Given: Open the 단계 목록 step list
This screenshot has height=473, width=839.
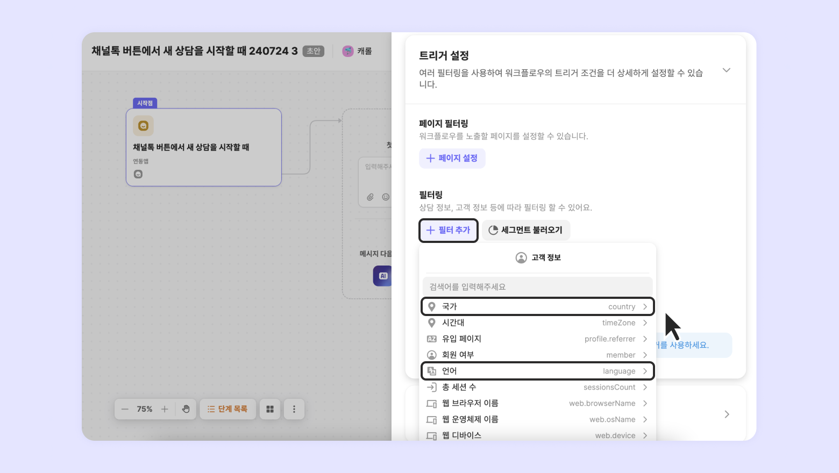Looking at the screenshot, I should pos(227,409).
